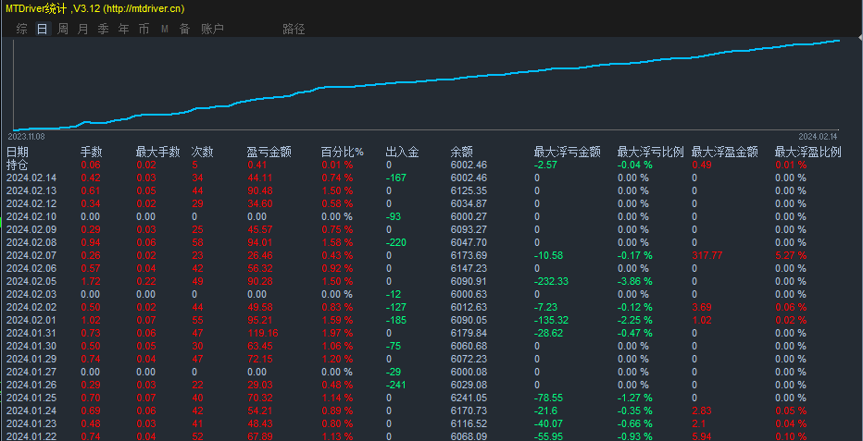The height and width of the screenshot is (441, 863).
Task: Click the 58 trade count cell
Action: pyautogui.click(x=197, y=242)
